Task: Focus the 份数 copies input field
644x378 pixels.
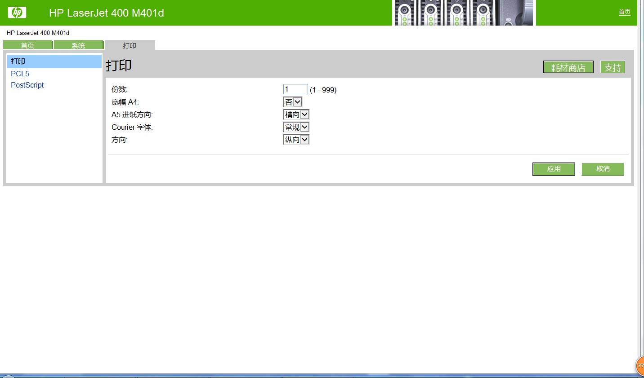Action: point(295,89)
